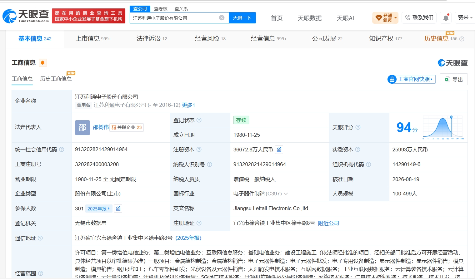The image size is (475, 280).
Task: Select organization code 14290149-6
Action: [x=406, y=164]
